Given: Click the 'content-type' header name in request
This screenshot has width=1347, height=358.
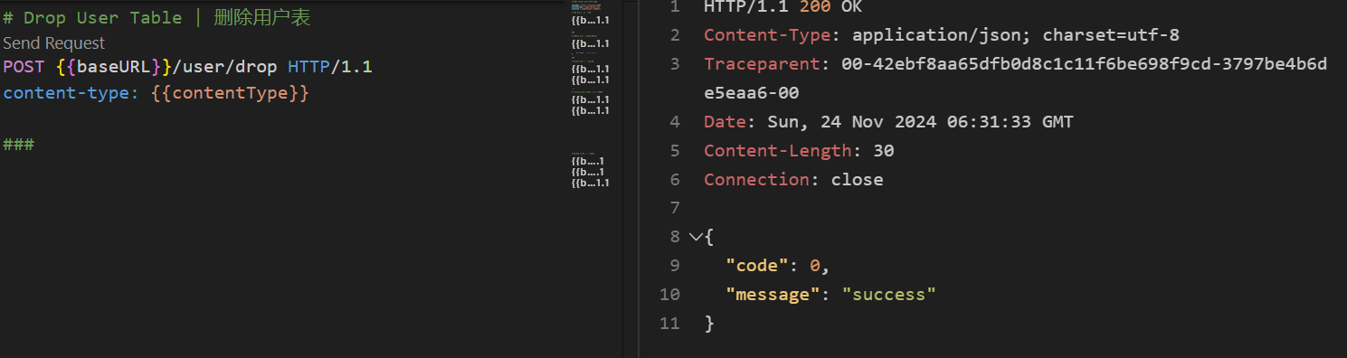Looking at the screenshot, I should pyautogui.click(x=66, y=93).
